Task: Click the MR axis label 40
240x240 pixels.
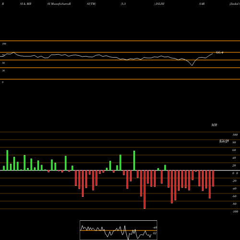Action: (234, 158)
